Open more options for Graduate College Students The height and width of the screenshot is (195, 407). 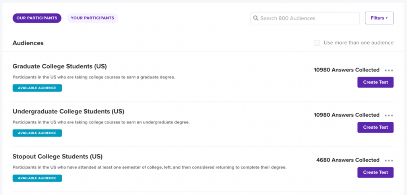click(389, 70)
